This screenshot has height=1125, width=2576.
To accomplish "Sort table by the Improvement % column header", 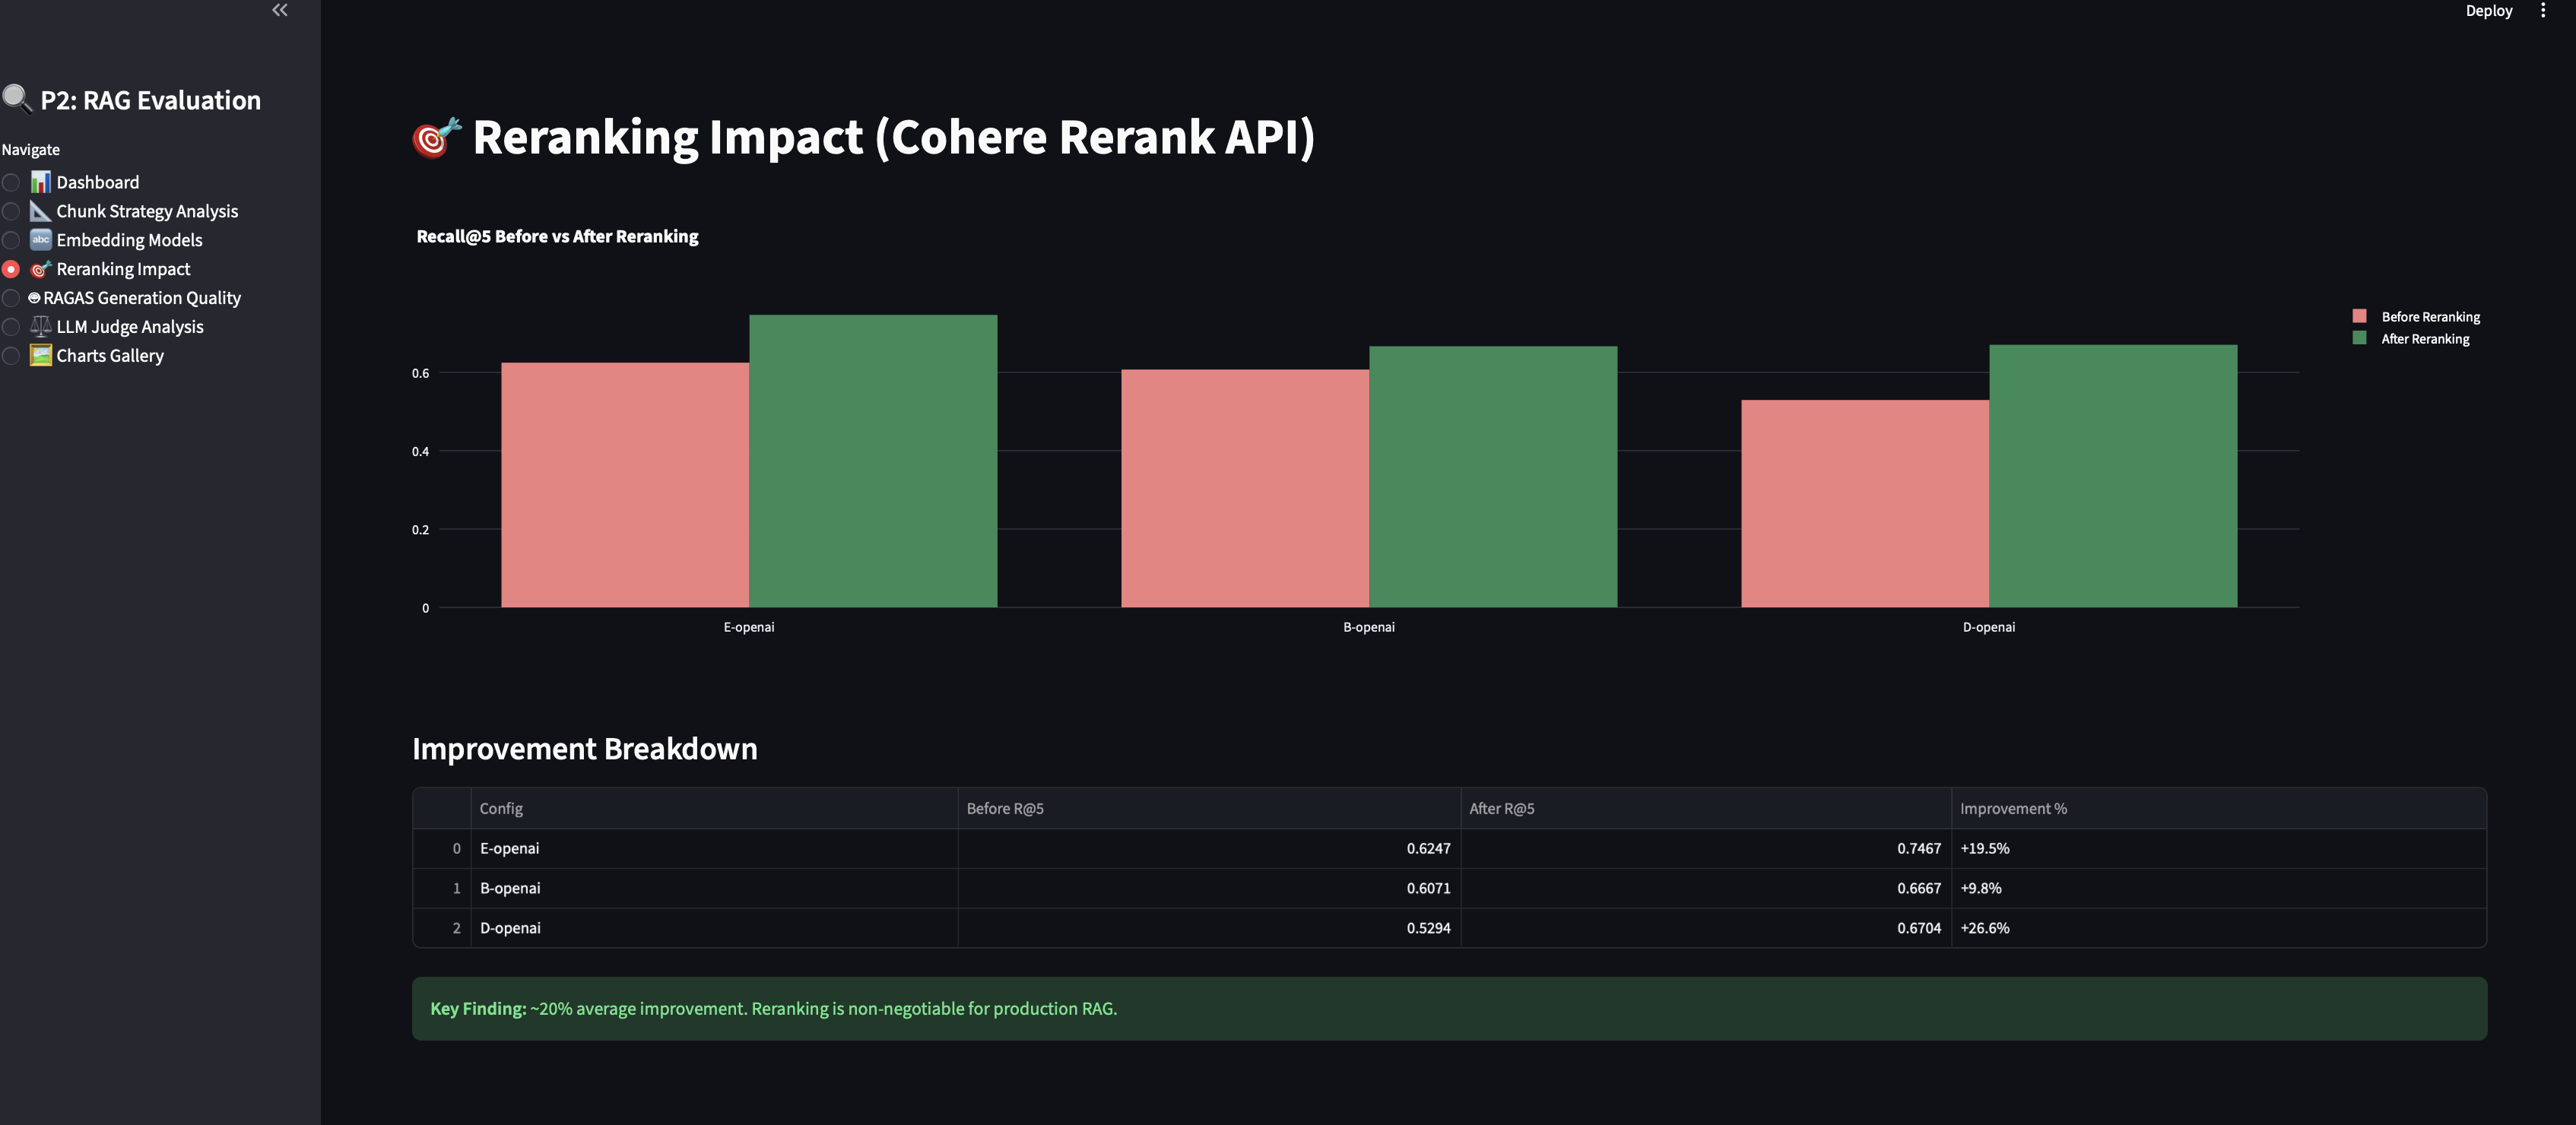I will pos(2219,808).
